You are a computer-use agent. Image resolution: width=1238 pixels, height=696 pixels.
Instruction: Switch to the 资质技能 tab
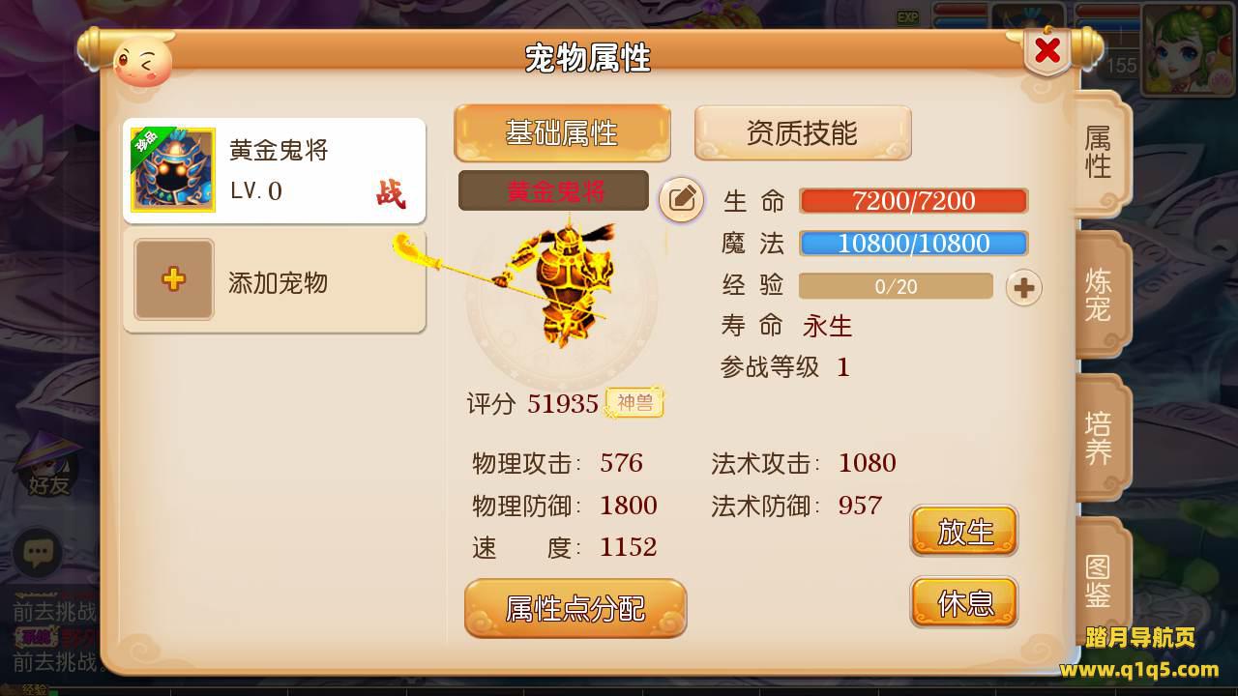point(803,132)
